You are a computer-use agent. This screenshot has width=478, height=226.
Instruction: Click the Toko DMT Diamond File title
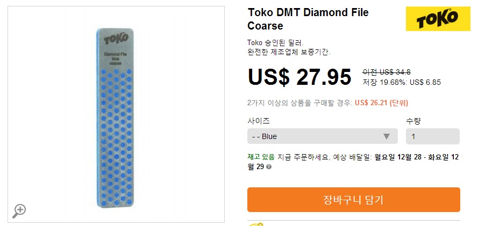[308, 19]
